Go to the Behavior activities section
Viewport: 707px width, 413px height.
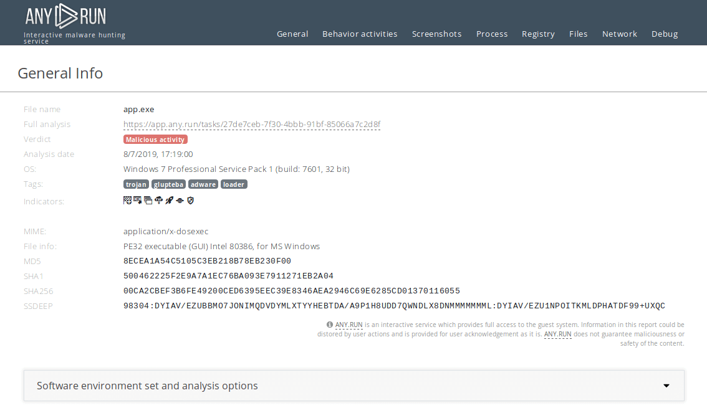pyautogui.click(x=360, y=34)
